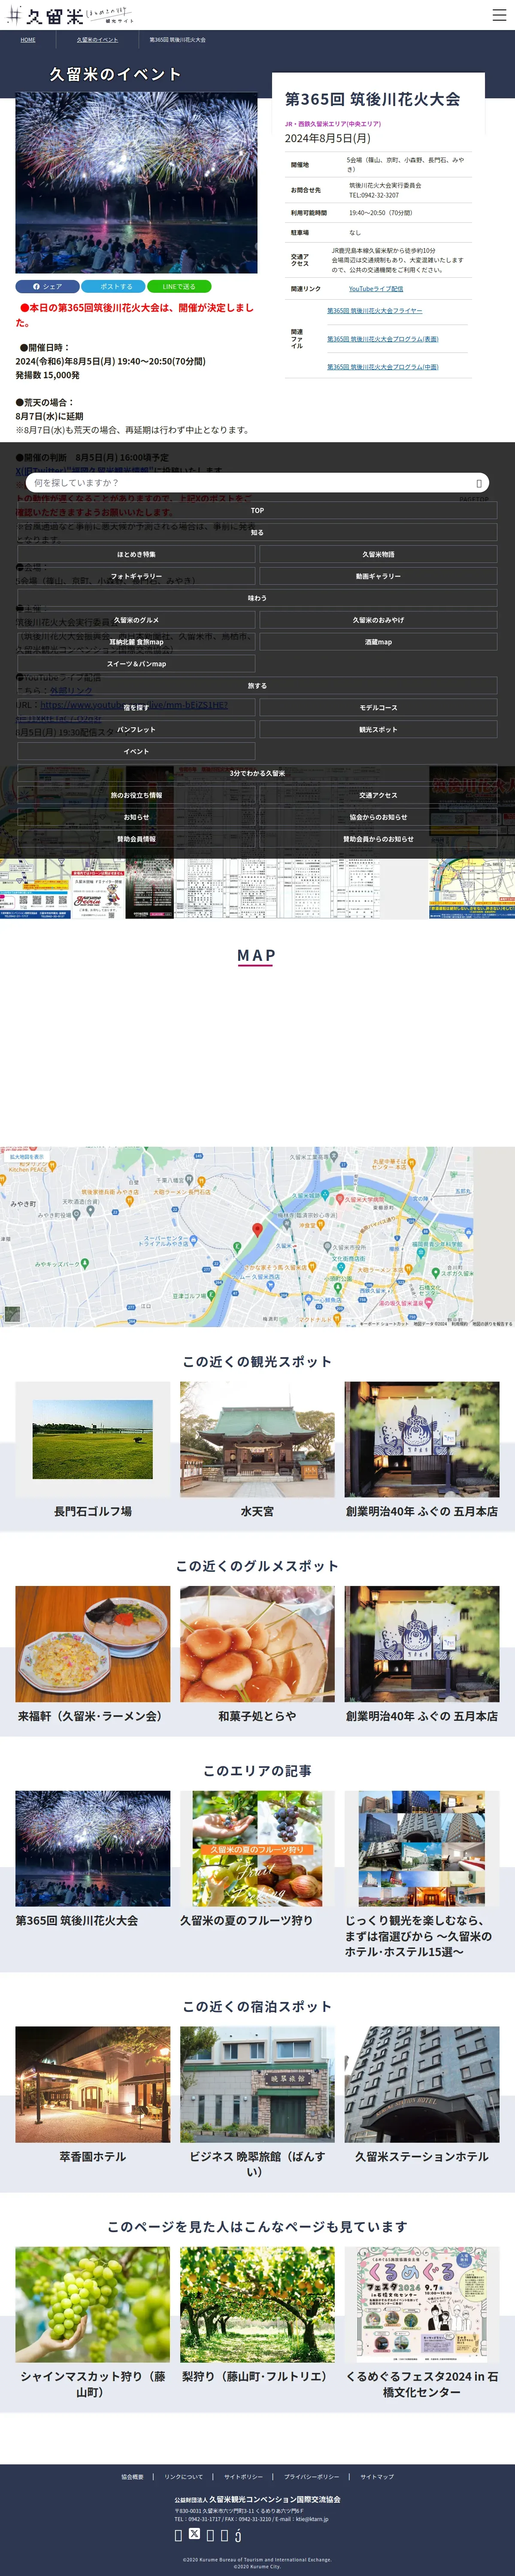Select TOP in the overlay menu

pyautogui.click(x=257, y=510)
